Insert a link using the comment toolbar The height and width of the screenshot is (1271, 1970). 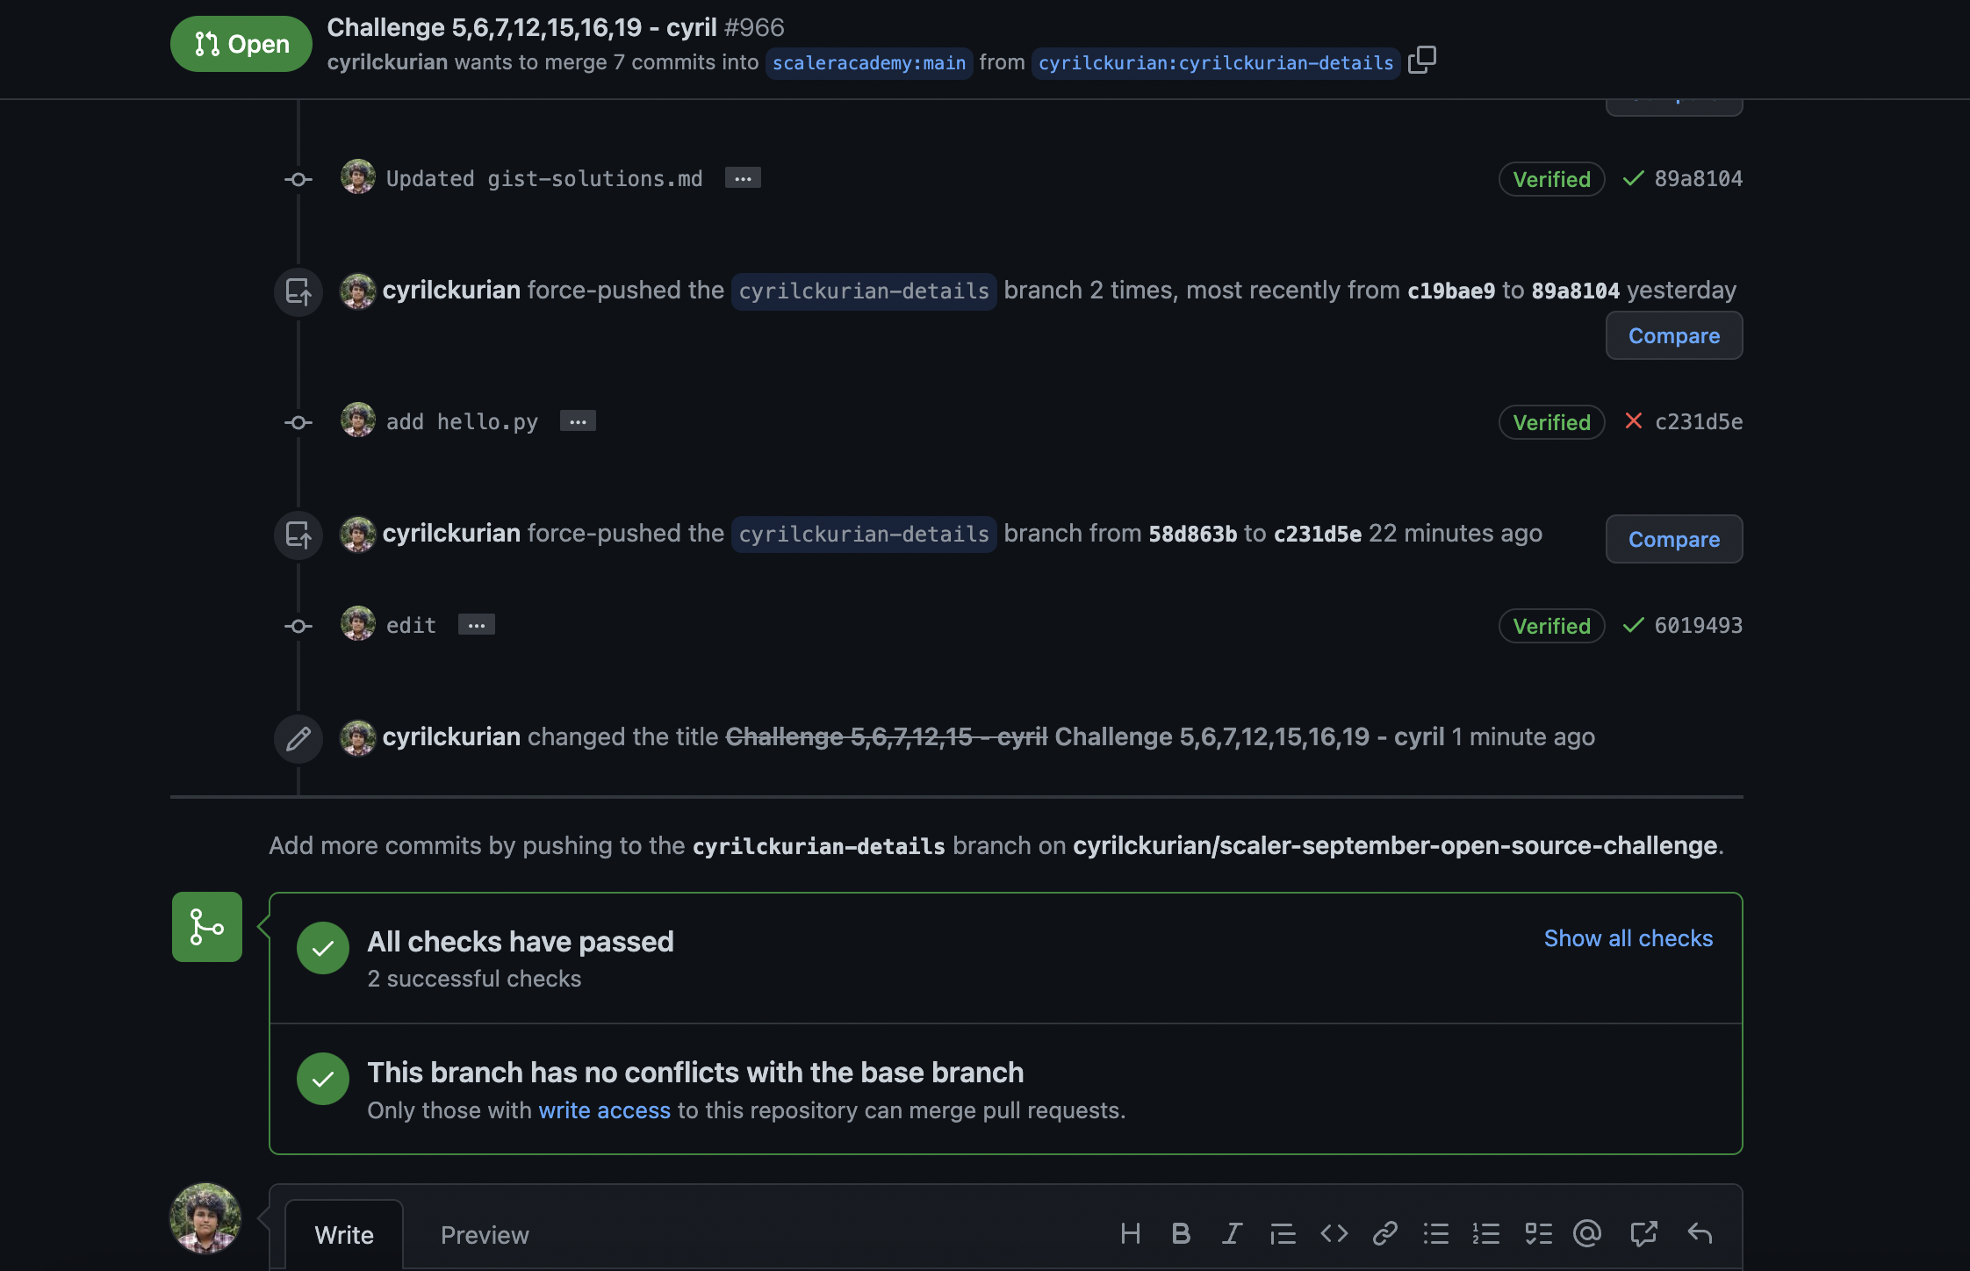coord(1384,1233)
